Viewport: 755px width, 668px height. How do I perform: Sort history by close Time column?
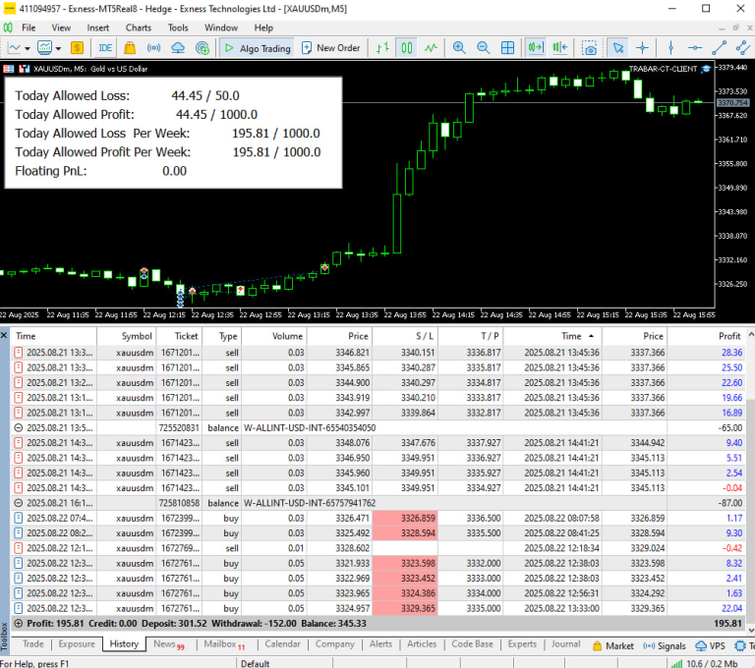point(552,336)
